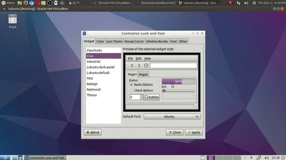Viewport: 286px width, 160px height.
Task: Click the horizontal slider below 0.0
Action: click(x=178, y=91)
